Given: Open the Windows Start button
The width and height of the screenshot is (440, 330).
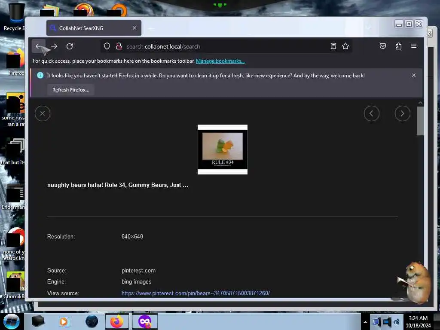Looking at the screenshot, I should [11, 321].
